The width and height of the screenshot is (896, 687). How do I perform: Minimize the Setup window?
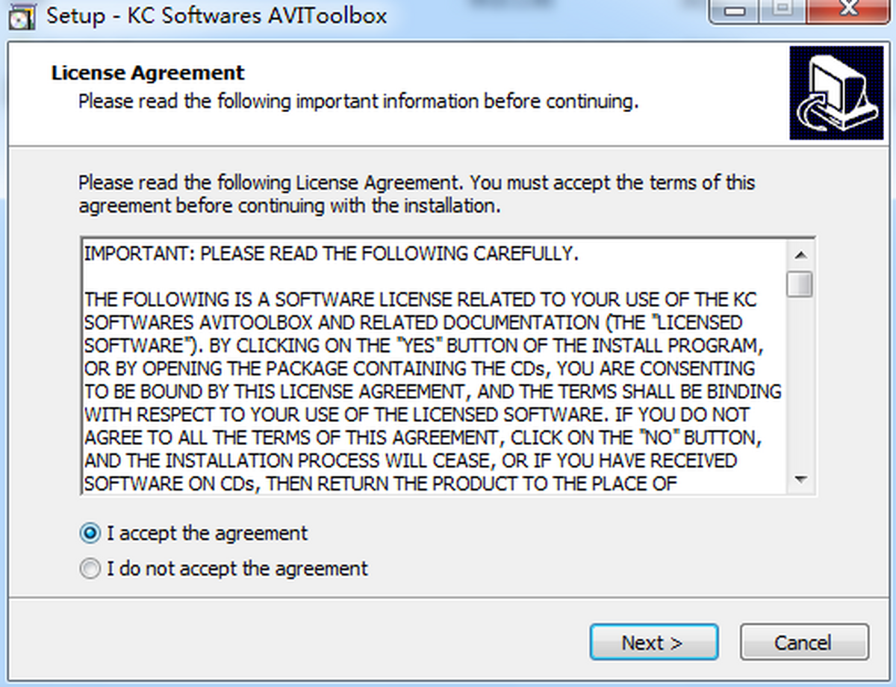[x=737, y=10]
